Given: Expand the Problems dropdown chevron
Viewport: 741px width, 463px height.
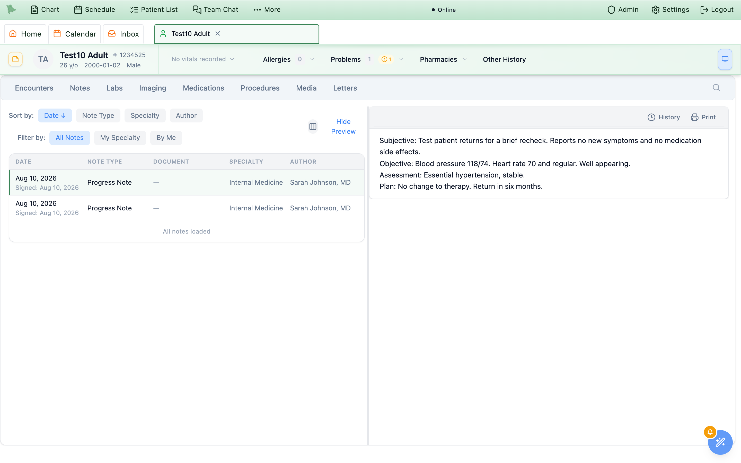Looking at the screenshot, I should pyautogui.click(x=401, y=59).
